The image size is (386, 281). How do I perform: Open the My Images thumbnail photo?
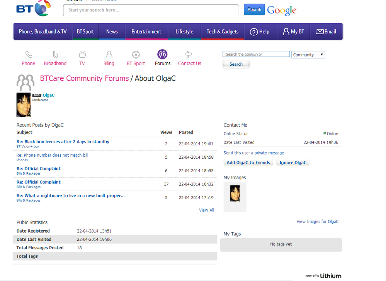pyautogui.click(x=235, y=194)
